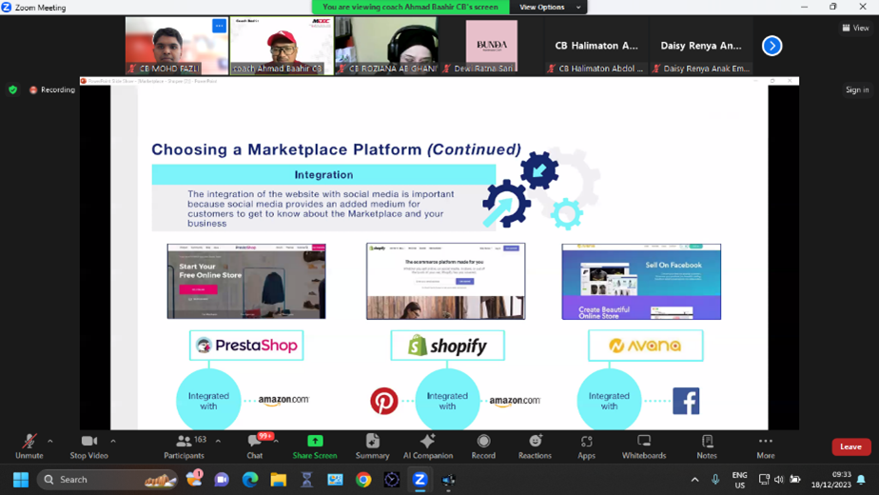
Task: Open the Windows Start menu
Action: (x=21, y=480)
